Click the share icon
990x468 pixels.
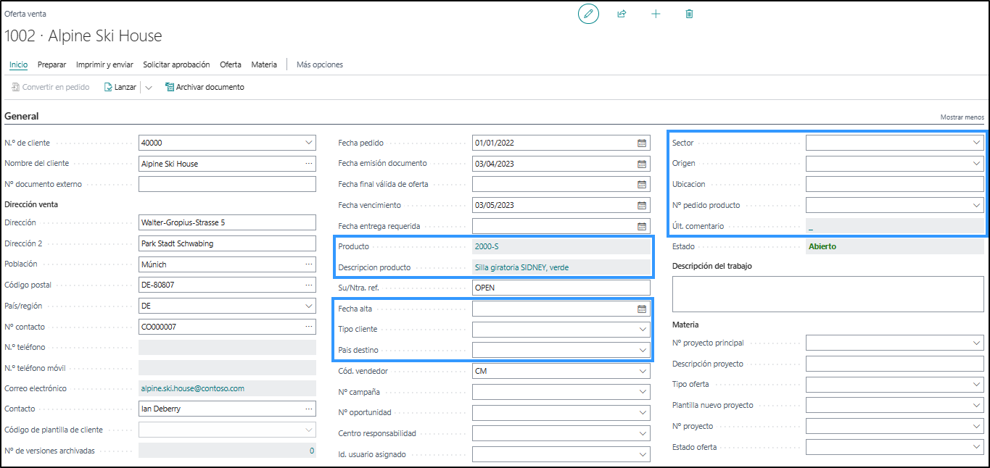[622, 14]
